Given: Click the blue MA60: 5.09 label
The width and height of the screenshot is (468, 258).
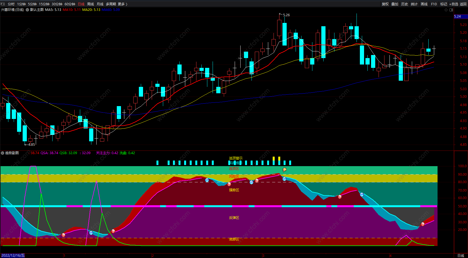Looking at the screenshot, I should [111, 10].
